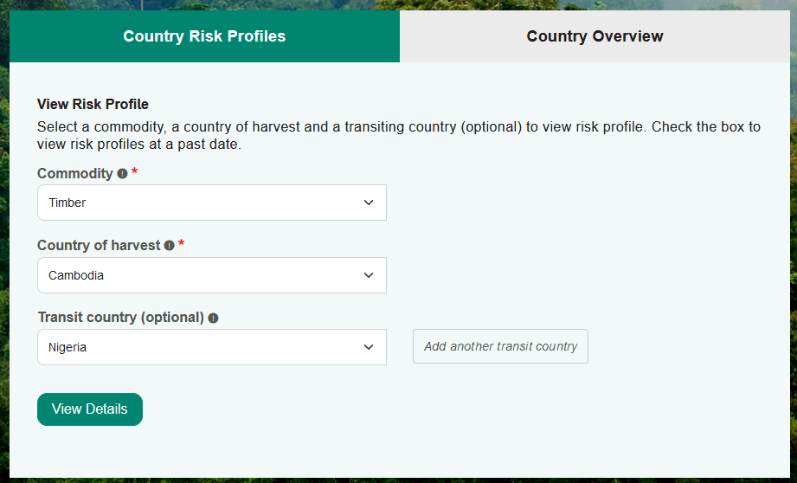Click the chevron arrow in the Nigeria field

point(369,347)
